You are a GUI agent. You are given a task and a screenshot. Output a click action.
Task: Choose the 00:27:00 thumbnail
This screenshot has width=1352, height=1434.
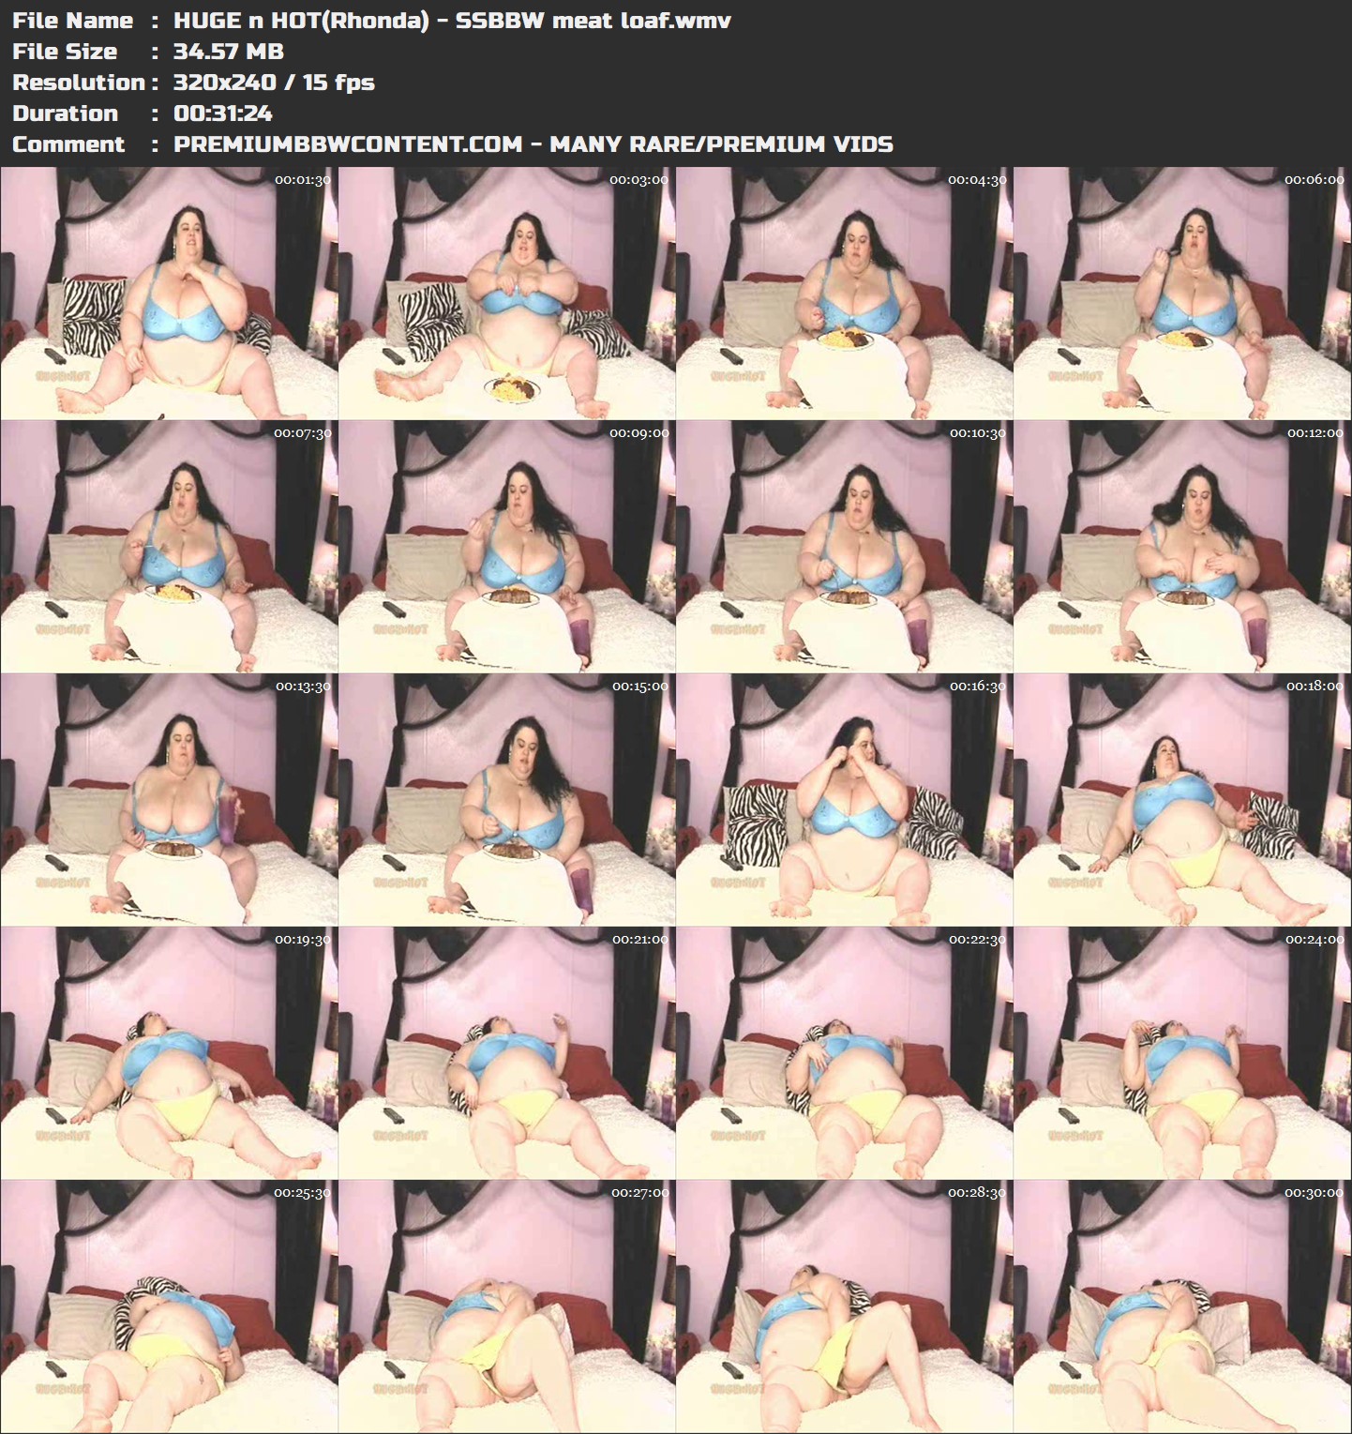point(506,1306)
